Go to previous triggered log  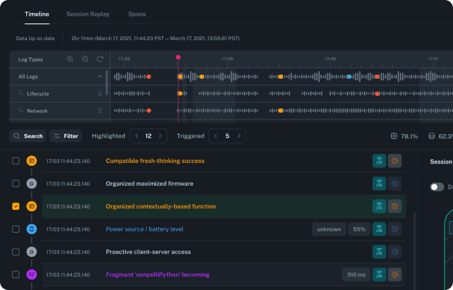(214, 136)
